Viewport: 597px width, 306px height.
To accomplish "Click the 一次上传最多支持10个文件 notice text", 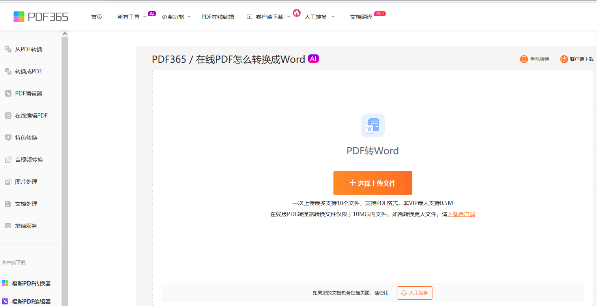I will pyautogui.click(x=372, y=203).
